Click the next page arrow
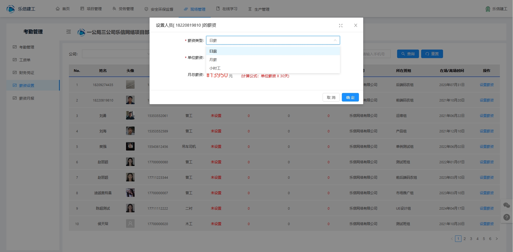The image size is (513, 252). point(496,239)
